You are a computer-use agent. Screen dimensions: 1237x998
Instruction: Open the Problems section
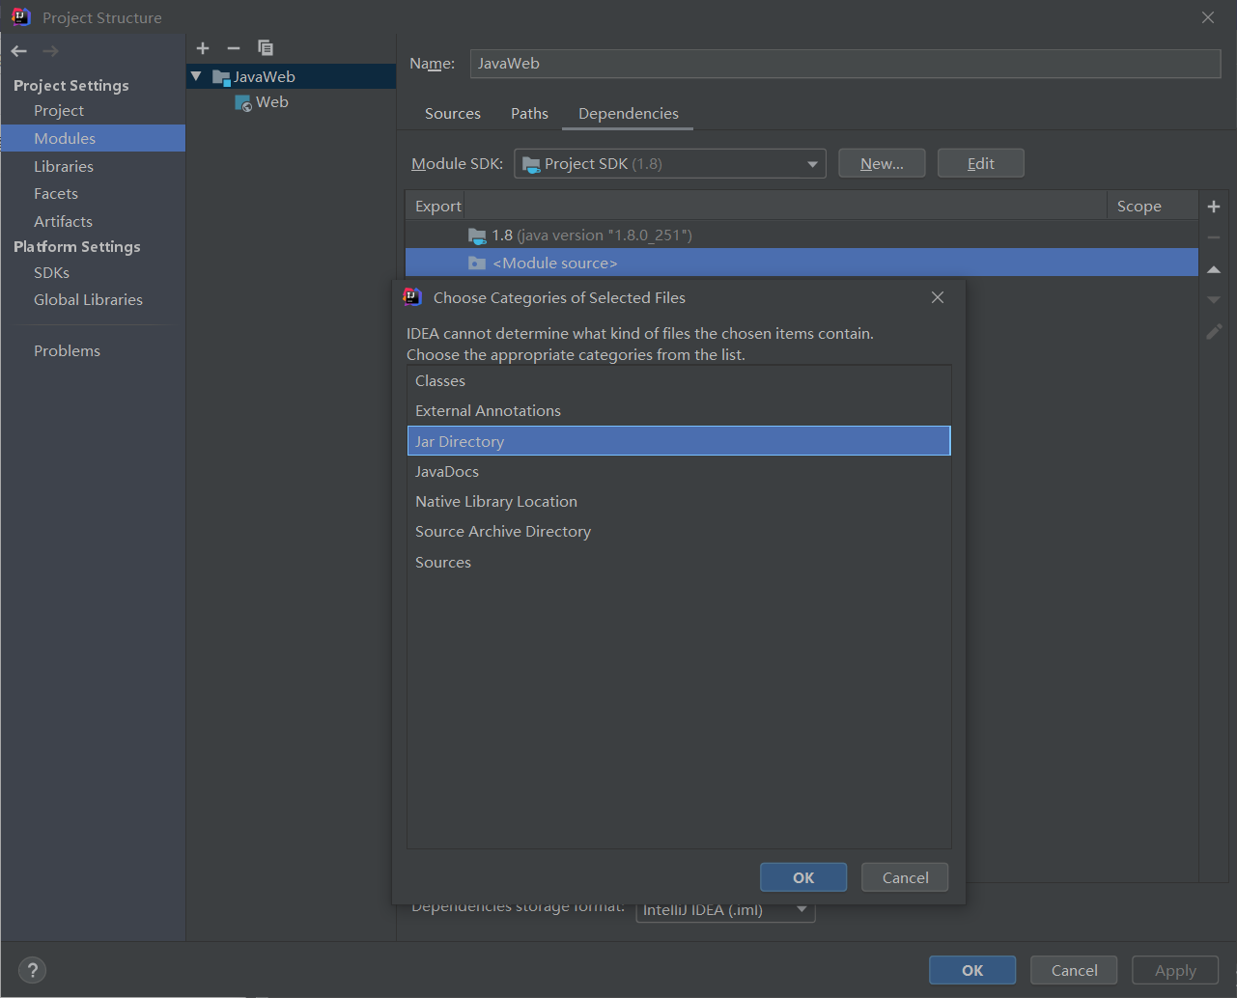(67, 350)
